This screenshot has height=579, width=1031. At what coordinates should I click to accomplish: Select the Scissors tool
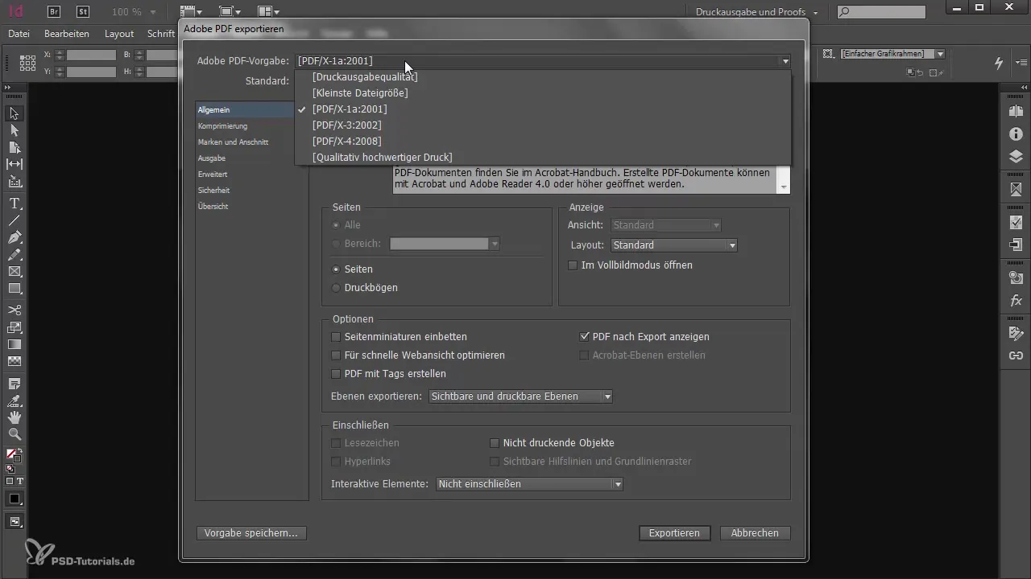(x=14, y=310)
